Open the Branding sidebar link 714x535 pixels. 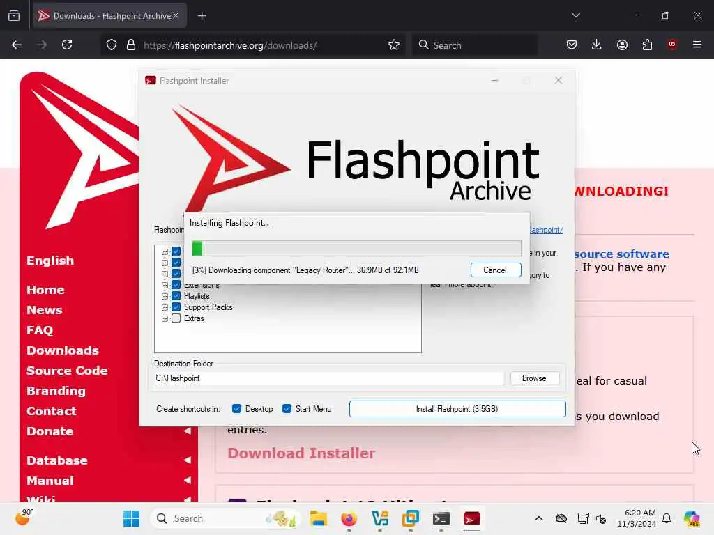[56, 391]
